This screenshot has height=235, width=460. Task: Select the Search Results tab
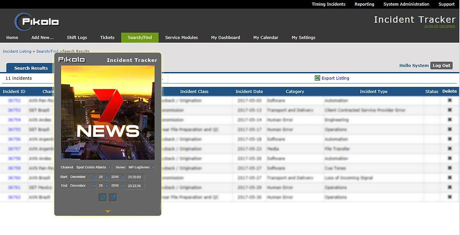(x=31, y=68)
